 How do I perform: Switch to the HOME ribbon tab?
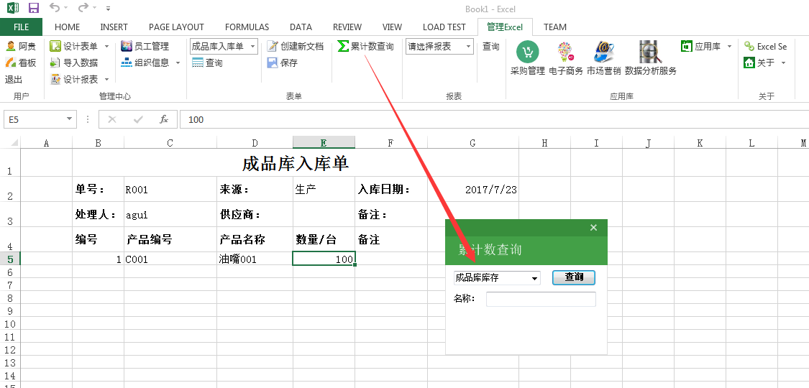pos(67,27)
